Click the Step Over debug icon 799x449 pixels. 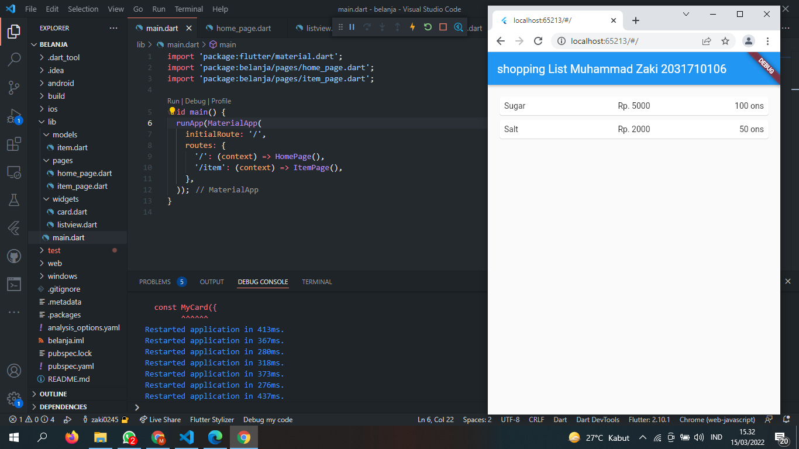(x=367, y=27)
